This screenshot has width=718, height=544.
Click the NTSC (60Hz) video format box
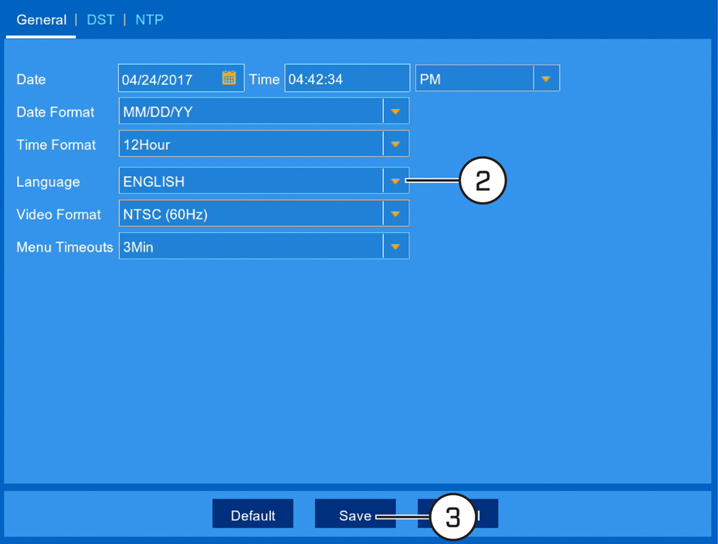264,214
